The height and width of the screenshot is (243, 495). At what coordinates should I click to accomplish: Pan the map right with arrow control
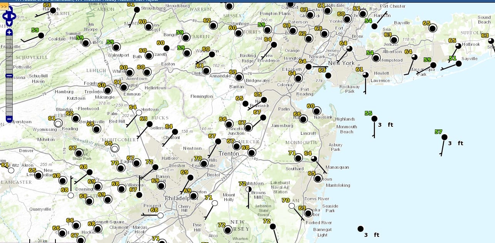14,16
